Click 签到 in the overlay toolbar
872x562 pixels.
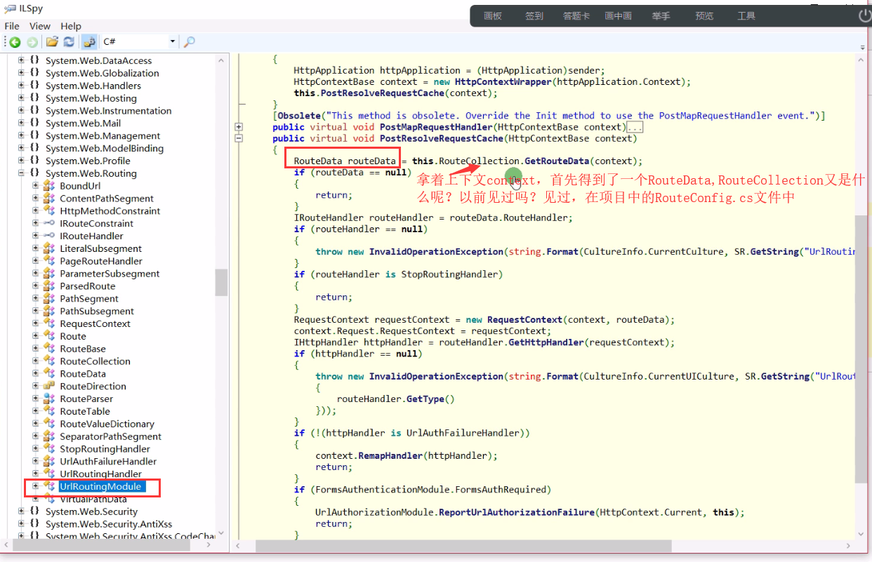pos(534,16)
